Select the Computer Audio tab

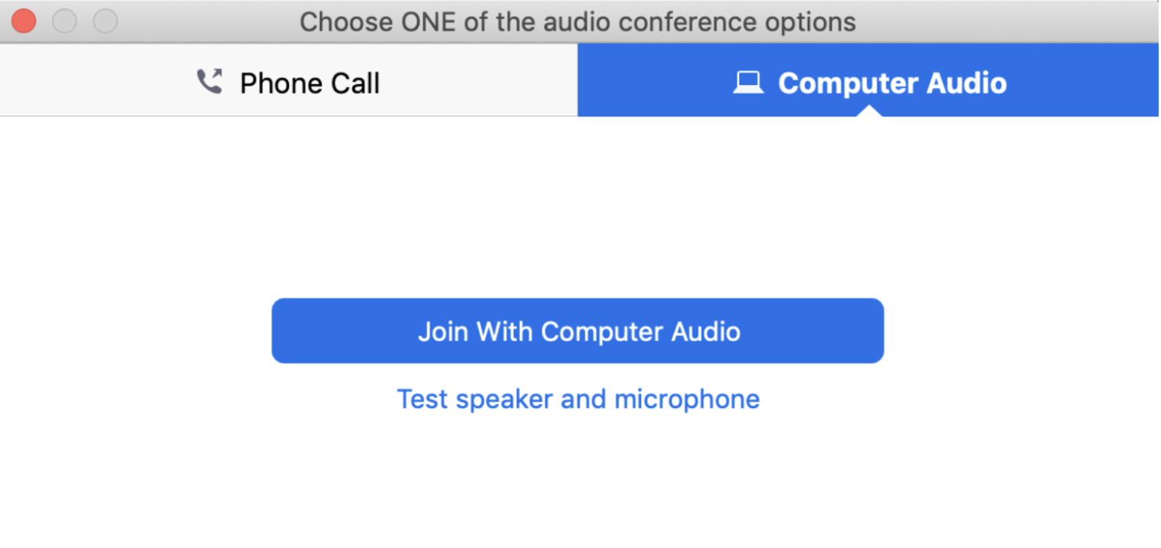coord(868,80)
